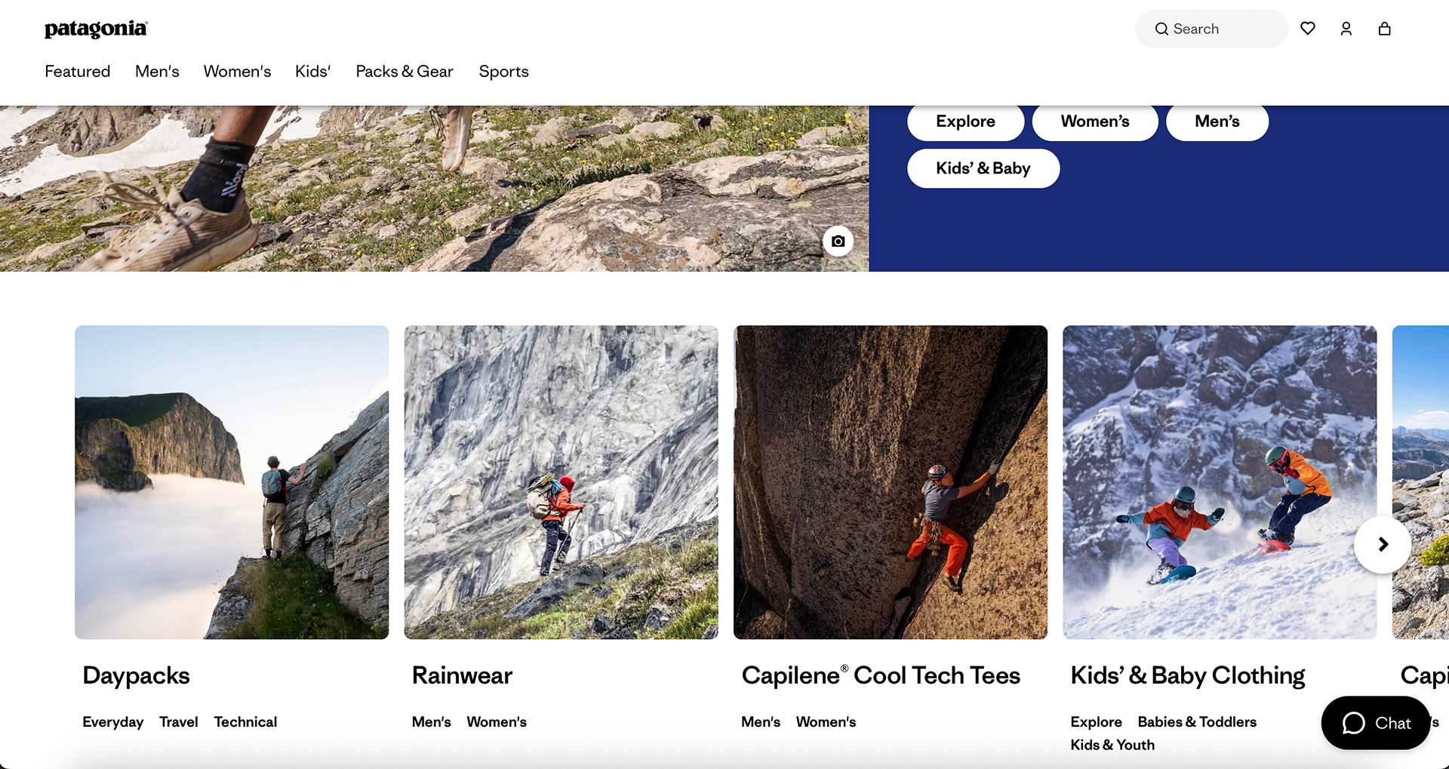Open the shopping bag icon
The width and height of the screenshot is (1449, 769).
coord(1385,29)
